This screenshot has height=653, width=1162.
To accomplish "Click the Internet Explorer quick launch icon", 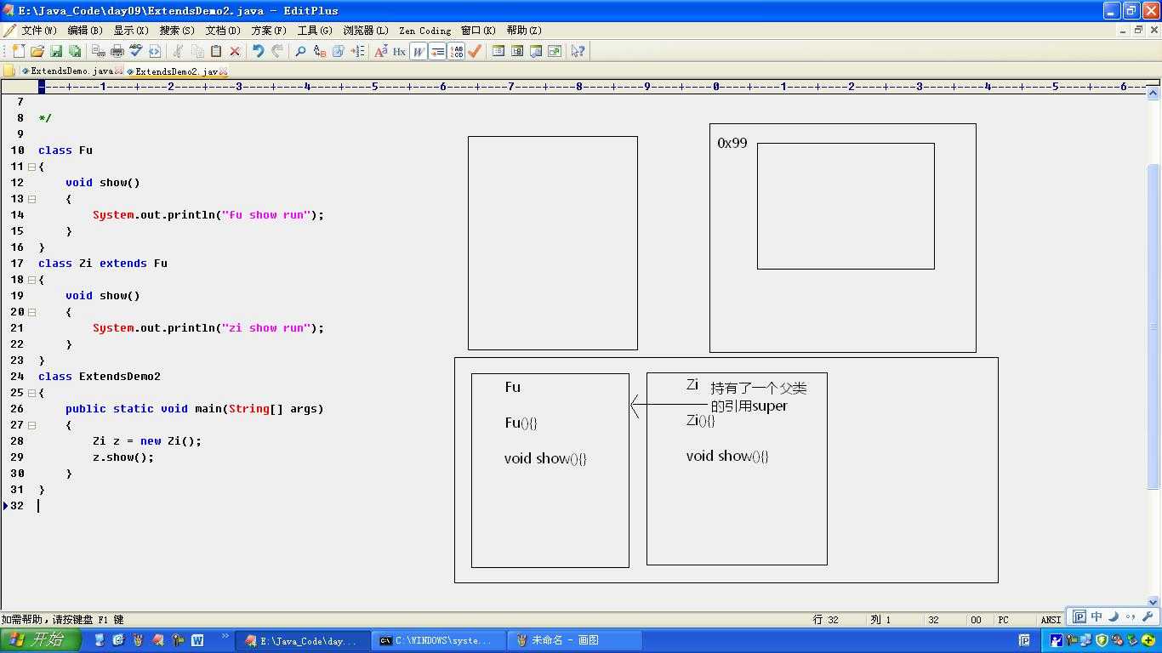I will coord(118,640).
